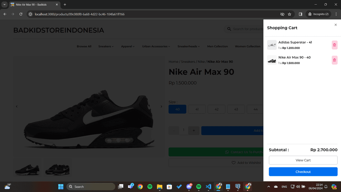The image size is (341, 192).
Task: Show hidden system tray icons
Action: point(269,187)
